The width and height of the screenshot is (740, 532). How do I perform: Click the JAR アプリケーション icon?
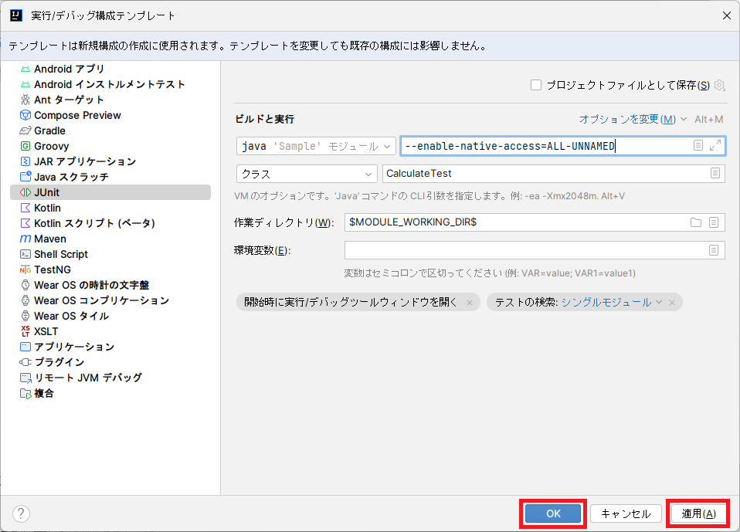[x=25, y=162]
